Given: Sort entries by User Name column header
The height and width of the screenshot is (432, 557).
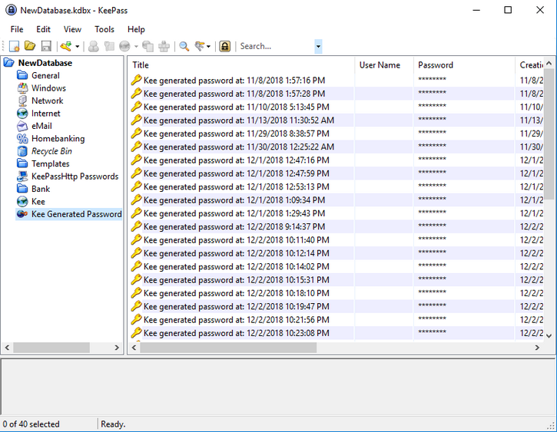Looking at the screenshot, I should (384, 65).
